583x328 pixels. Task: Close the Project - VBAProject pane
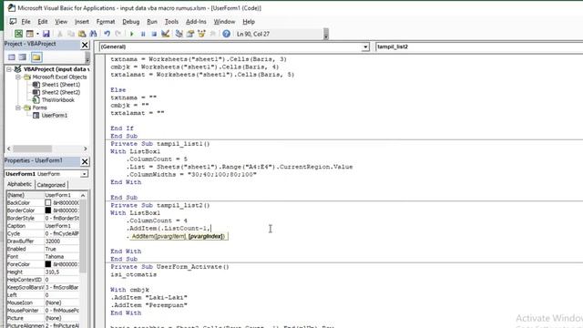coord(85,45)
